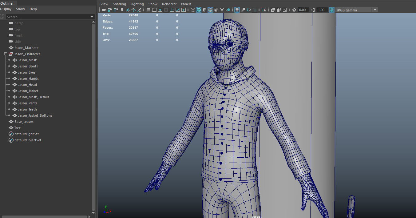Select Jason_Jacket_Bottons in the Outliner
416x218 pixels.
click(x=35, y=115)
